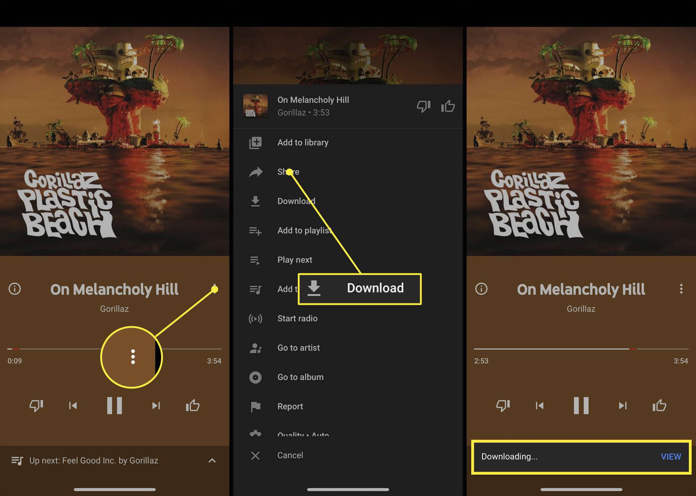This screenshot has width=696, height=496.
Task: Click the left screen progress bar
Action: (115, 349)
